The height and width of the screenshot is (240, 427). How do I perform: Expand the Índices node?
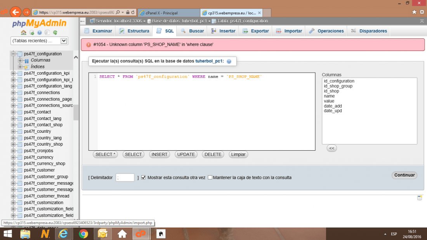pos(20,67)
